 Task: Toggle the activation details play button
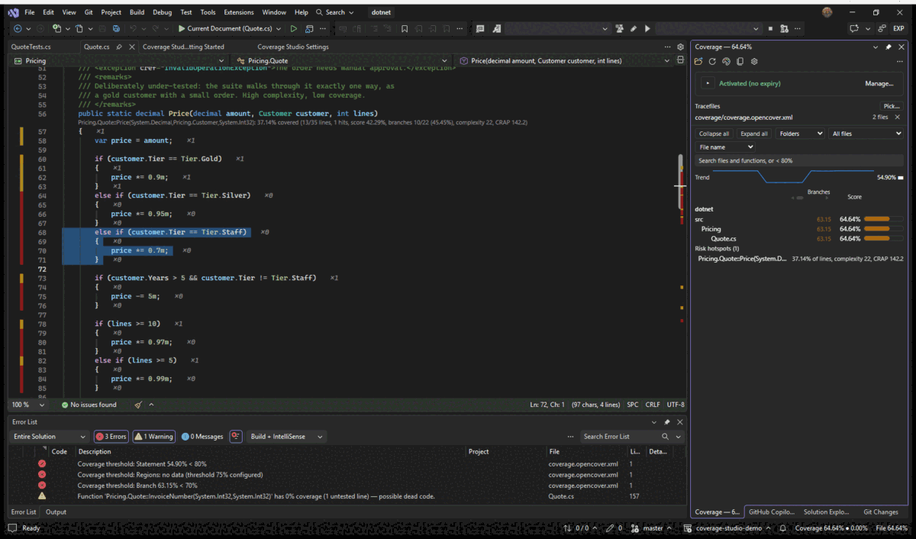[708, 83]
